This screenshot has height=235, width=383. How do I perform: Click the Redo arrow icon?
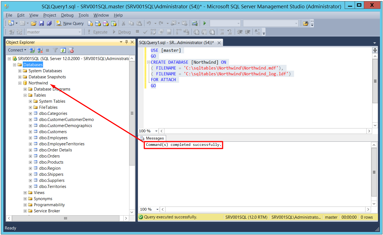click(x=161, y=24)
